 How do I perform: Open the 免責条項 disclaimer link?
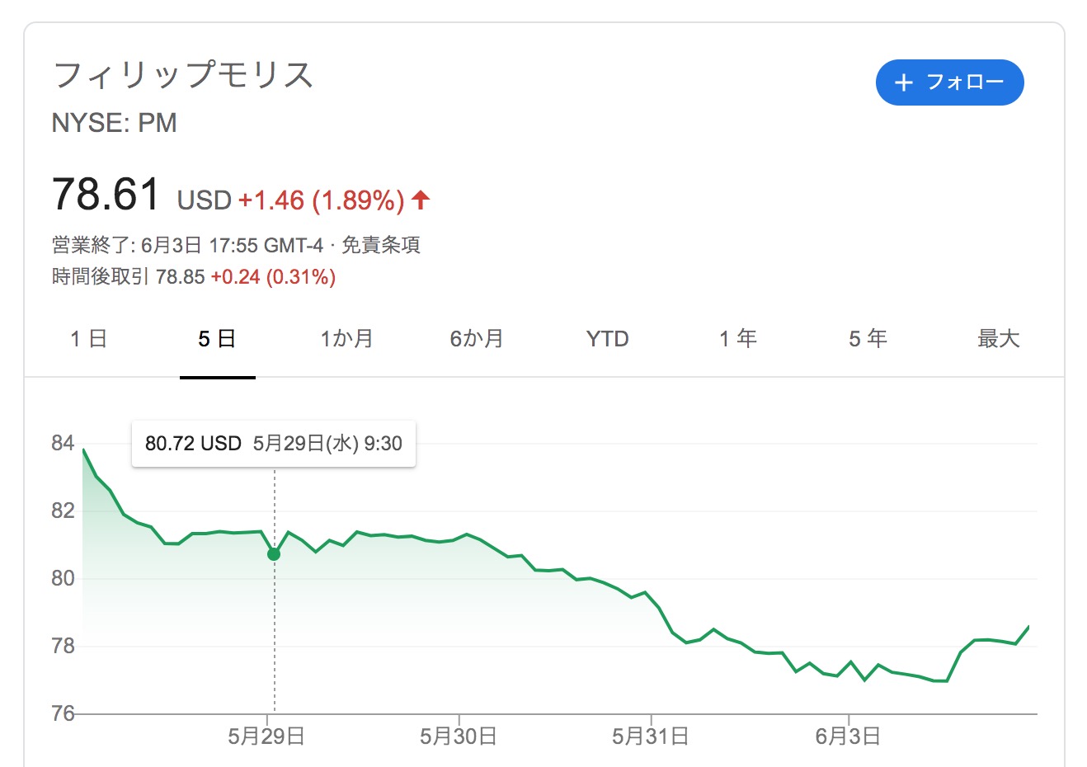(381, 245)
